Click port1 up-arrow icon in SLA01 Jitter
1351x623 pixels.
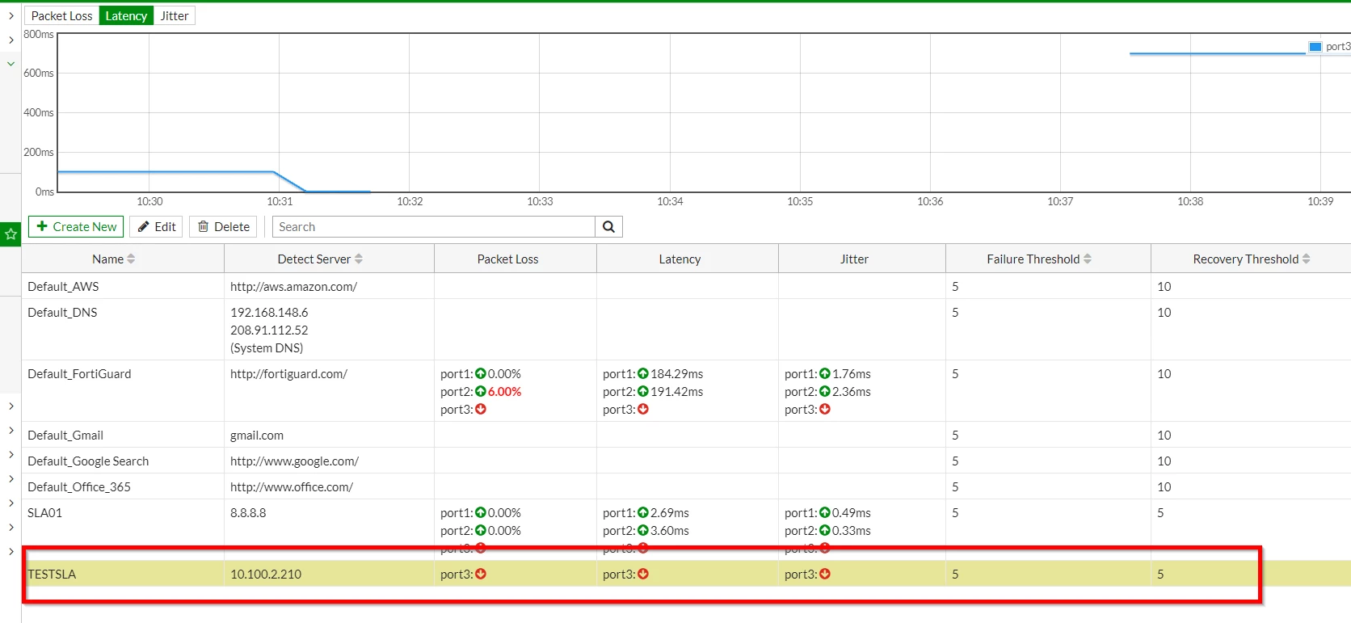[825, 513]
